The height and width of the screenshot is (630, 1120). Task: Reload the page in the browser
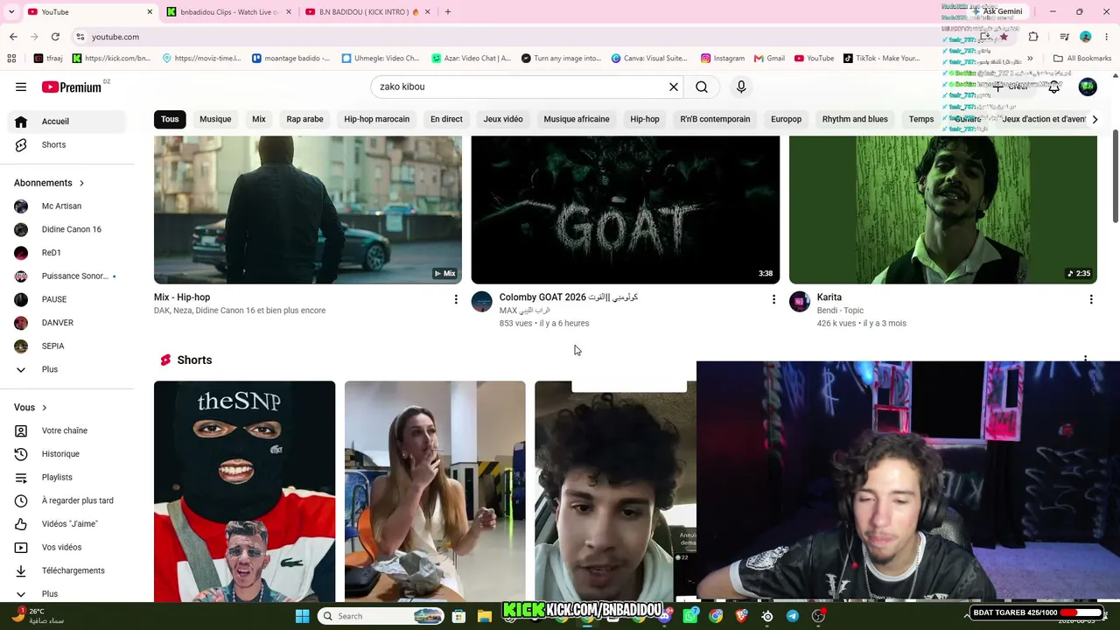55,37
